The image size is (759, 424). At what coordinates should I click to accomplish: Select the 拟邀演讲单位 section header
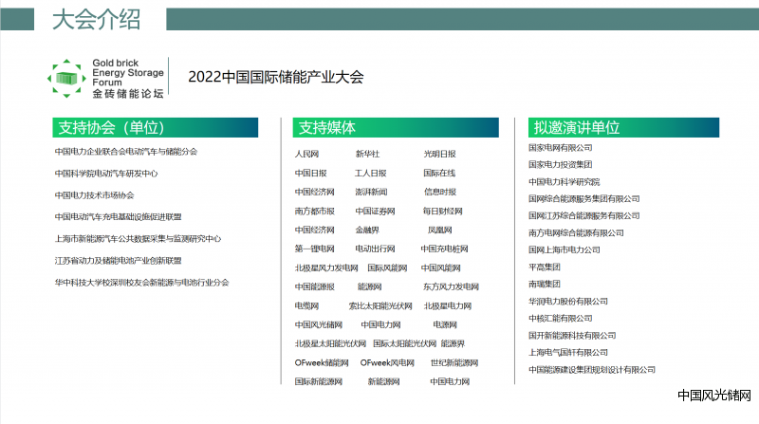click(x=623, y=128)
